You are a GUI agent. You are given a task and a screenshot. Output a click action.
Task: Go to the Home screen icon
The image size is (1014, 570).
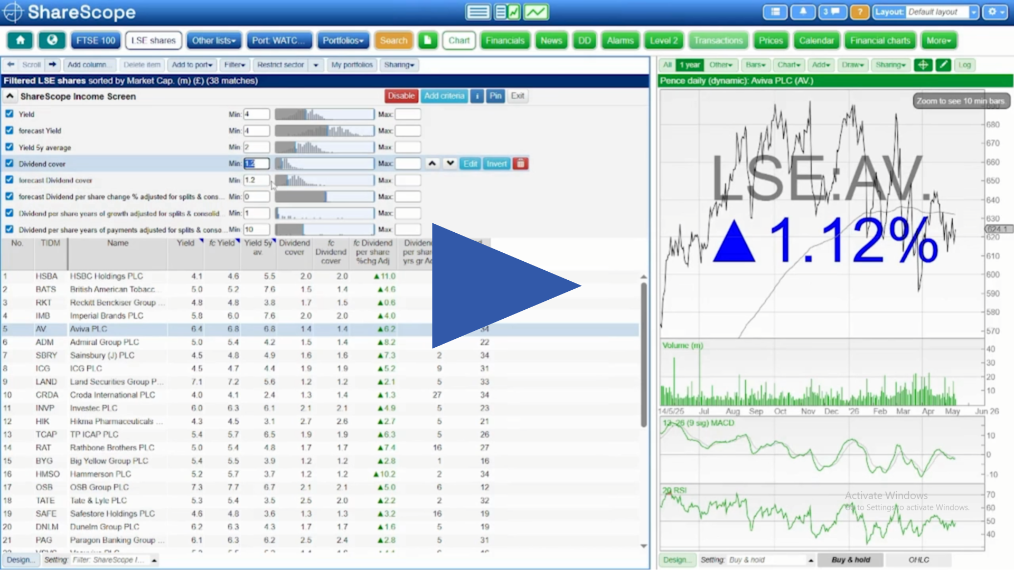click(20, 40)
